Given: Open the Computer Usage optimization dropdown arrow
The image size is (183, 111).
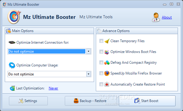Looking at the screenshot, I should pyautogui.click(x=88, y=74).
